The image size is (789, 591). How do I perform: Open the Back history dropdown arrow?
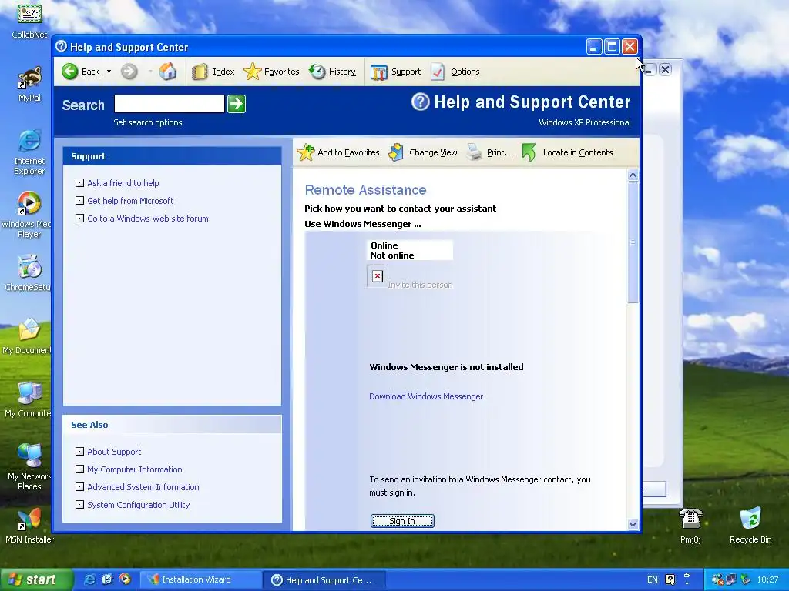tap(109, 72)
